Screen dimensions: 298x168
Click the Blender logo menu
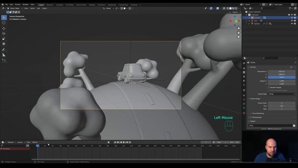pos(2,5)
